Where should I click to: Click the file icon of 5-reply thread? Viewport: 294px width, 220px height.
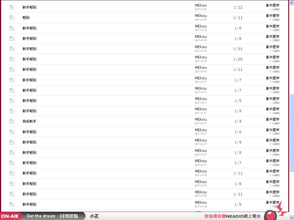coord(12,101)
